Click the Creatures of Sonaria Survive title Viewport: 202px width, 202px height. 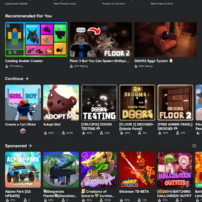98,194
